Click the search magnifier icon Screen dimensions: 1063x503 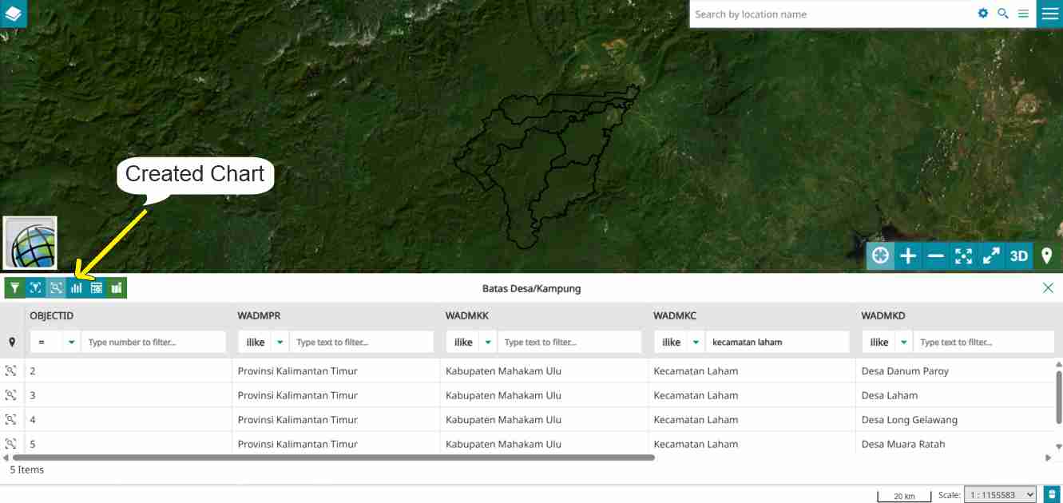[x=1003, y=14]
